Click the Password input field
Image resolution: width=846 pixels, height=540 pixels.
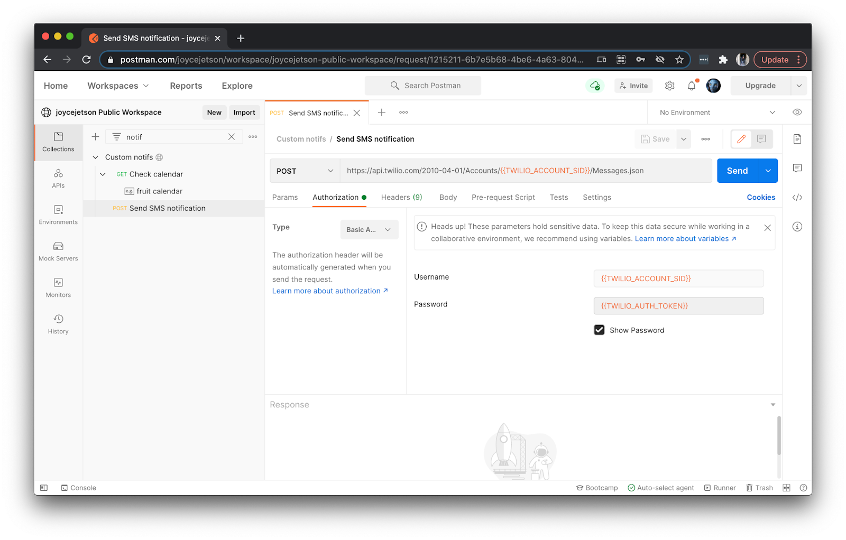click(x=678, y=305)
